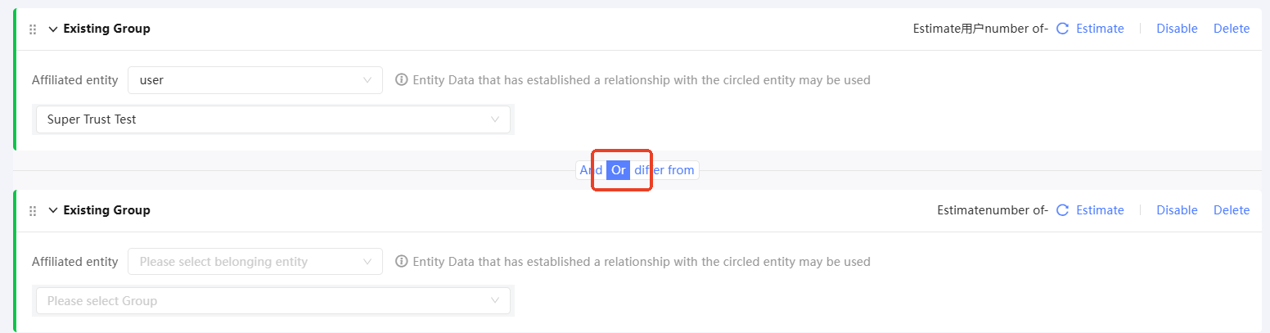Delete the first Existing Group
Image resolution: width=1270 pixels, height=333 pixels.
coord(1232,29)
